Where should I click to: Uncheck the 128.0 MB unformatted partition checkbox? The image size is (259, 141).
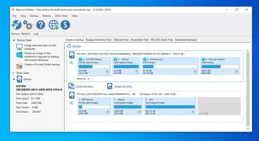(139, 112)
